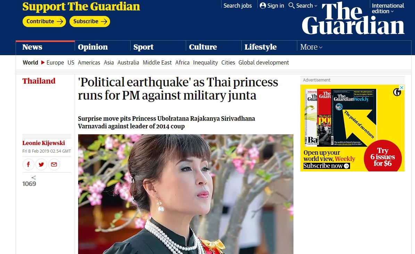
Task: Switch to the Sport section tab
Action: (143, 47)
